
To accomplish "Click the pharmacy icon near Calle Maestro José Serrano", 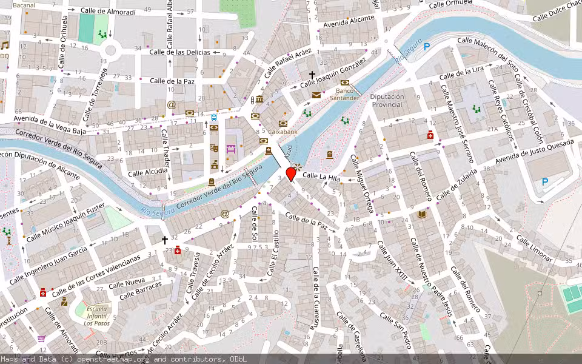I will [430, 135].
